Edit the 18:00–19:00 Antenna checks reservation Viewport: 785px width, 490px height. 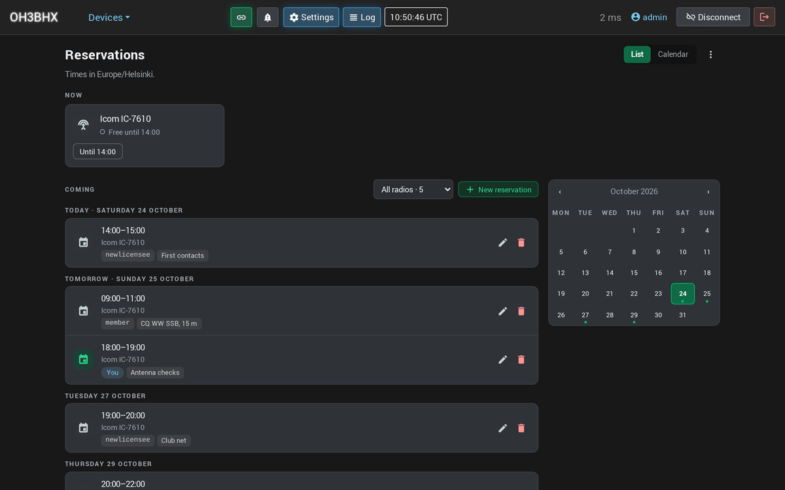502,359
